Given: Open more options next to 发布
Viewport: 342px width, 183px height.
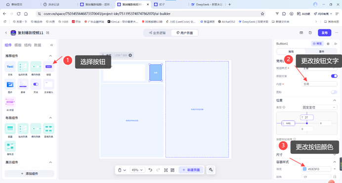Looking at the screenshot, I should 337,33.
